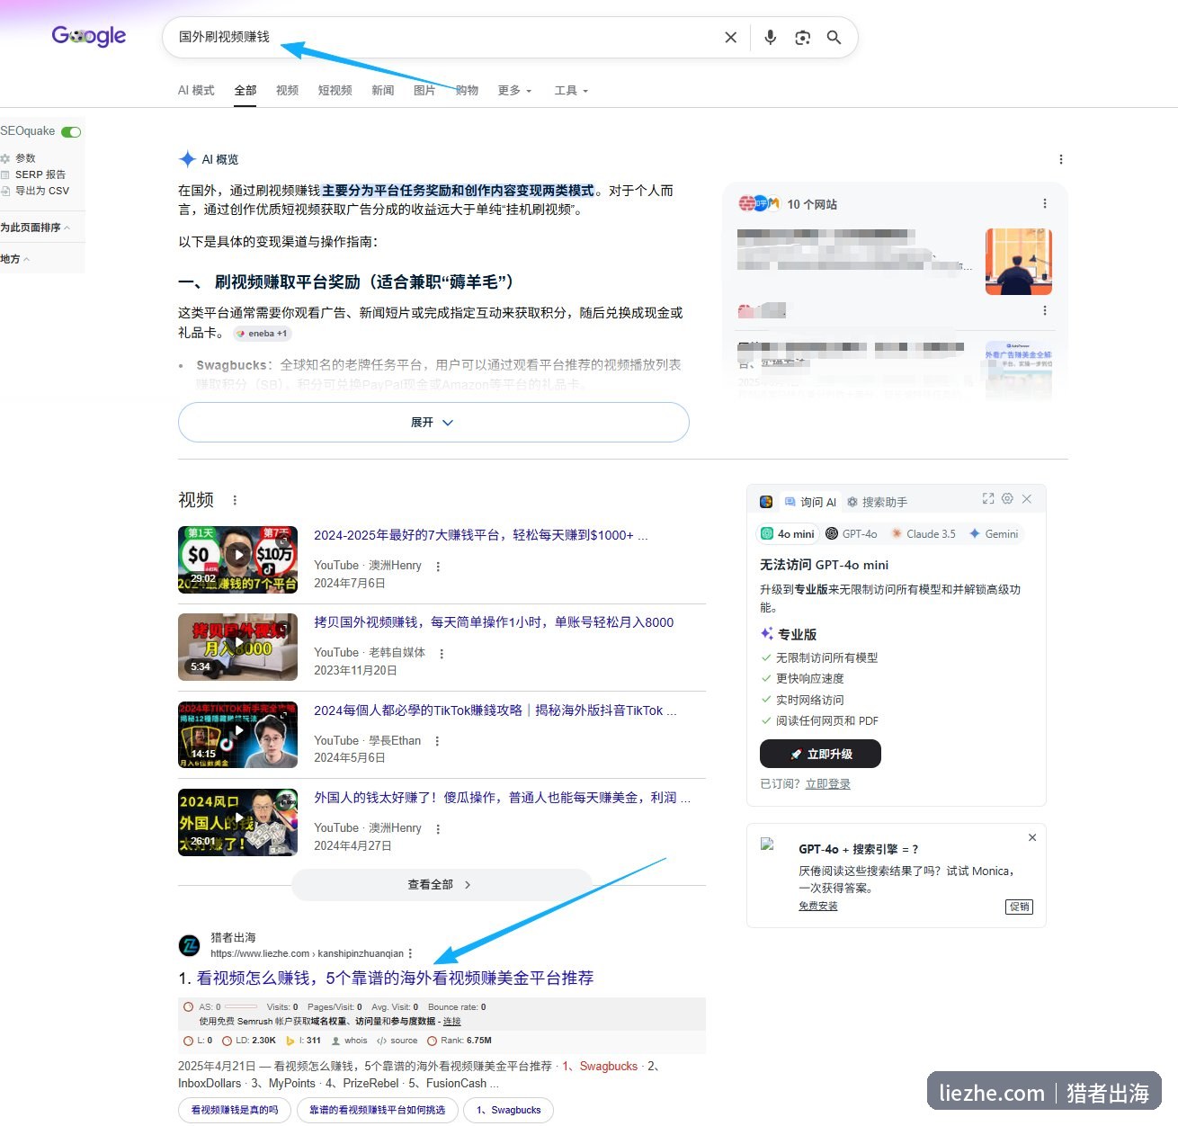Open the 搜索助手 tab in Monica panel

point(877,502)
